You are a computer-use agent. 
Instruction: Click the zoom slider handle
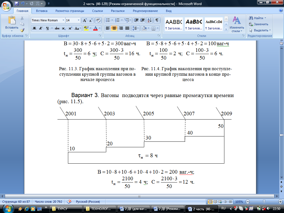click(264, 202)
